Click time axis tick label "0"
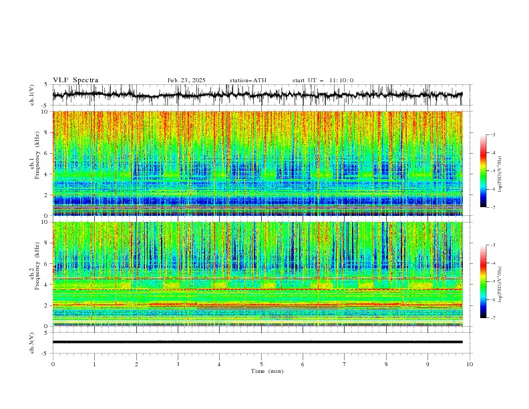The width and height of the screenshot is (529, 409). pyautogui.click(x=53, y=364)
